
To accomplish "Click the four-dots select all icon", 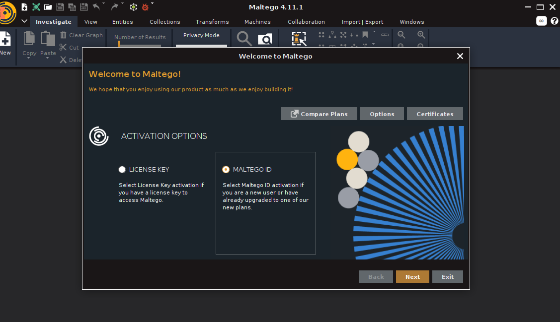I will [x=321, y=35].
